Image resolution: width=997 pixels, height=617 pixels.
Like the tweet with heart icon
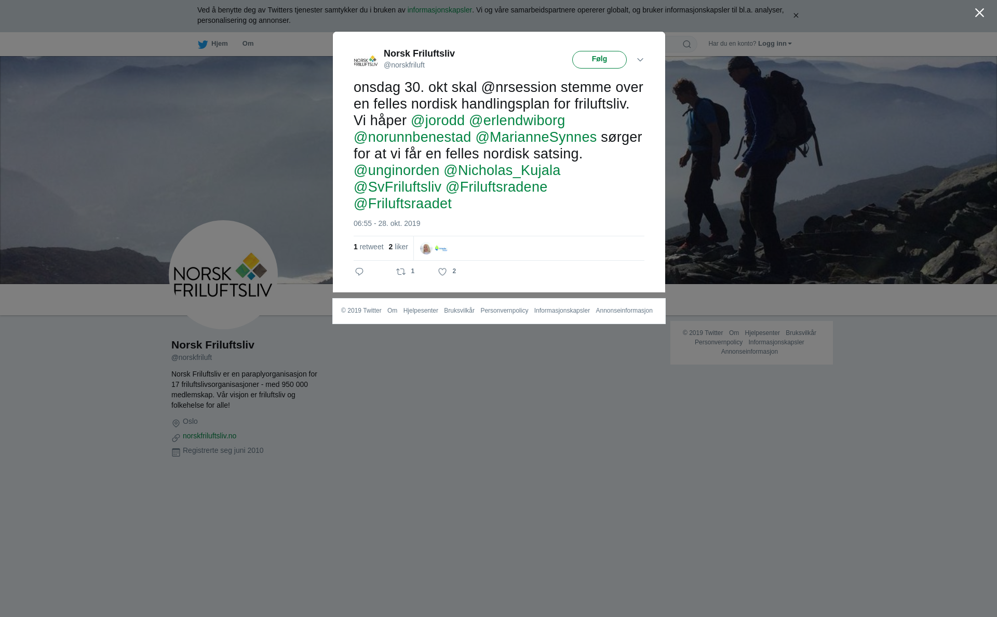442,272
